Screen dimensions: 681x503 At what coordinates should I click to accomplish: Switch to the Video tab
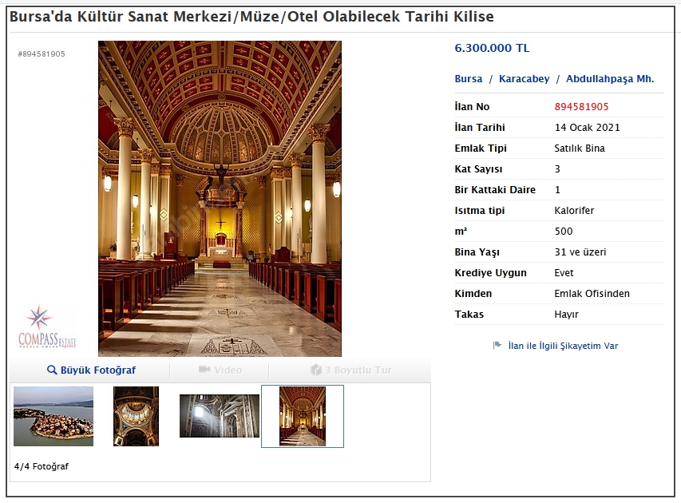227,370
